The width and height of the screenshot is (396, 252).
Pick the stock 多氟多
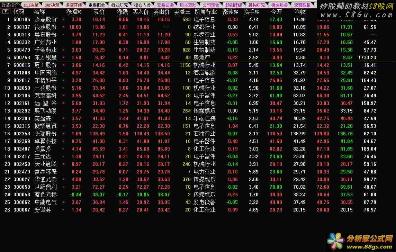(43, 149)
